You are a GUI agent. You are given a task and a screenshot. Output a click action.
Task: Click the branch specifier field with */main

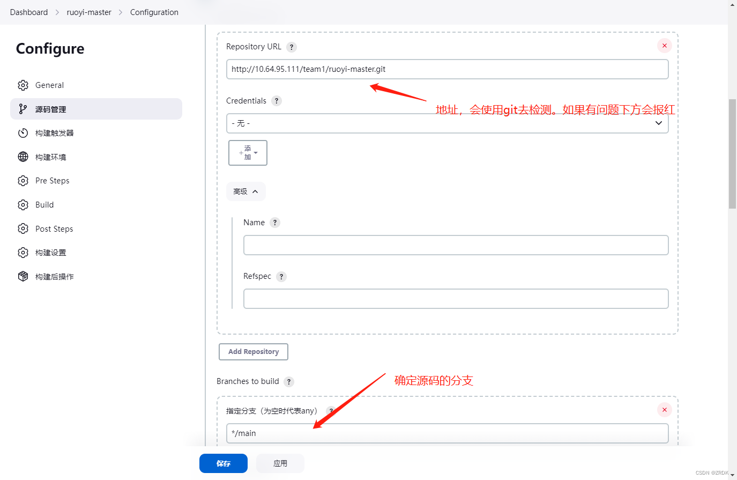tap(448, 433)
